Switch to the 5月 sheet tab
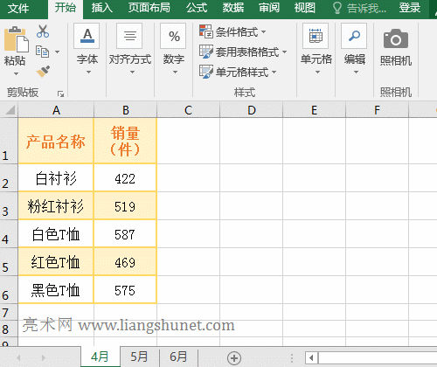Screen dimensions: 437x367 tap(139, 357)
